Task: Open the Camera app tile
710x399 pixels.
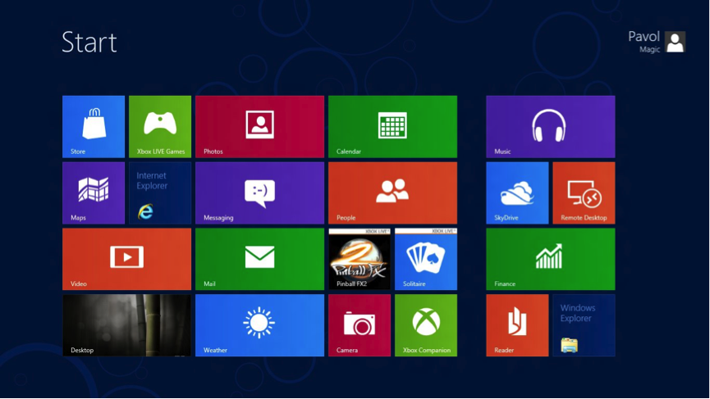Action: click(360, 325)
